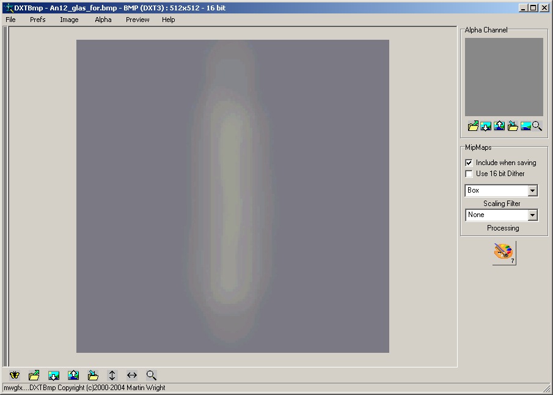Click the landscape picture icon under Alpha Channel

[525, 126]
